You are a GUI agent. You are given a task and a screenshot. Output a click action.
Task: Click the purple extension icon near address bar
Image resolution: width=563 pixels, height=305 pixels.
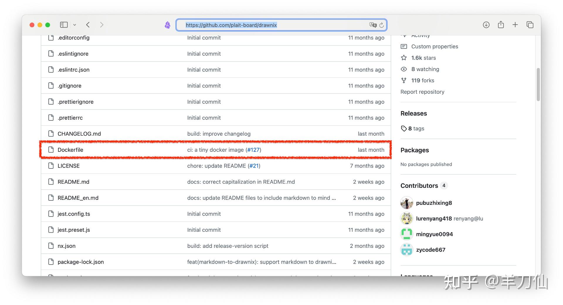(x=167, y=25)
